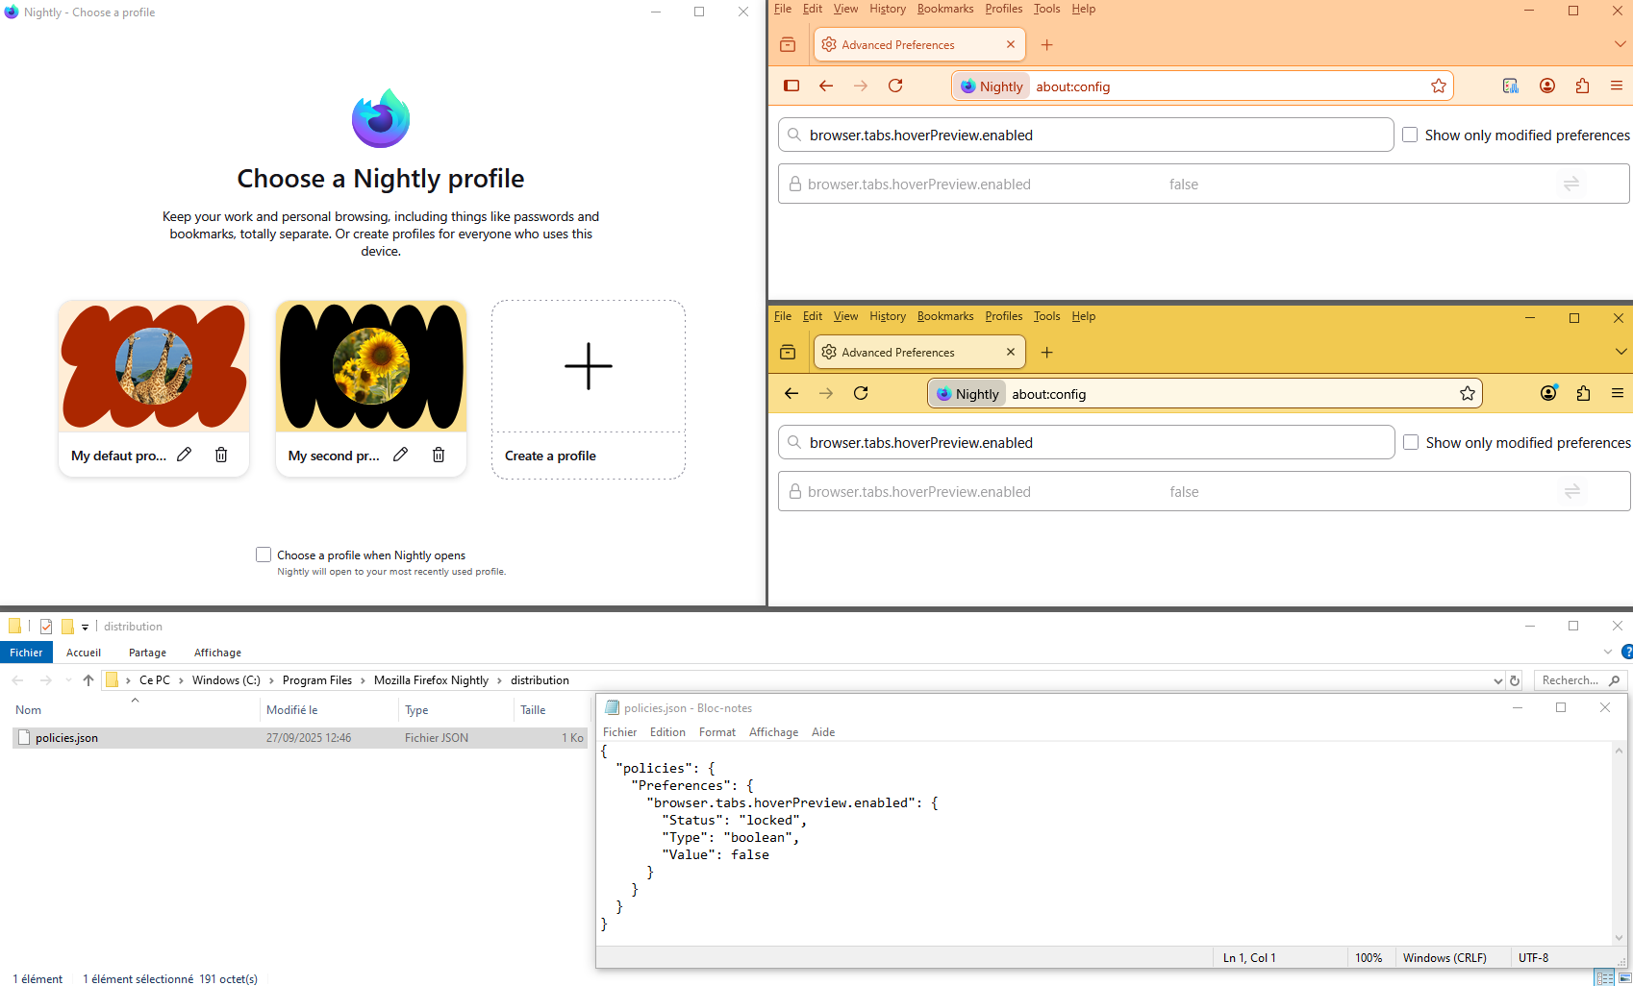Image resolution: width=1633 pixels, height=986 pixels.
Task: Open a new tab in the bottom Nightly window
Action: pyautogui.click(x=1047, y=352)
